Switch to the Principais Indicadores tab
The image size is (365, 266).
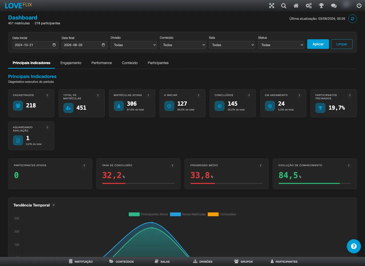click(31, 63)
